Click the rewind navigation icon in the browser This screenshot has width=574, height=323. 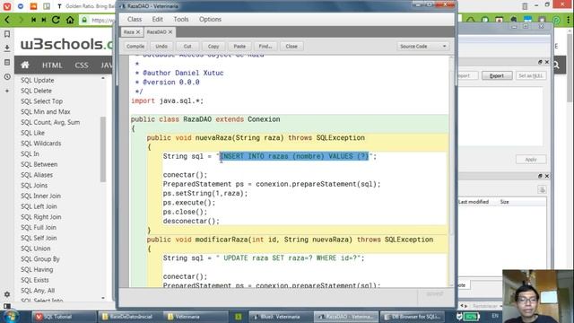pyautogui.click(x=34, y=20)
